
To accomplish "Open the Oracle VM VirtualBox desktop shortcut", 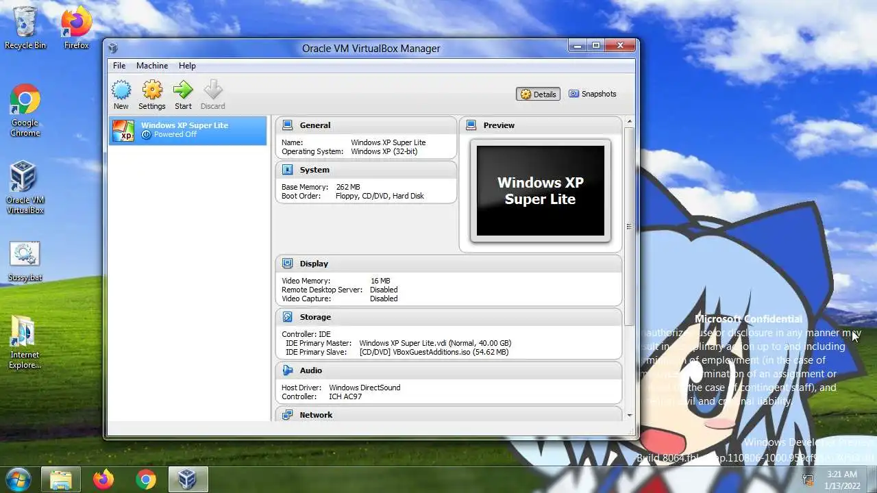I will click(x=25, y=188).
